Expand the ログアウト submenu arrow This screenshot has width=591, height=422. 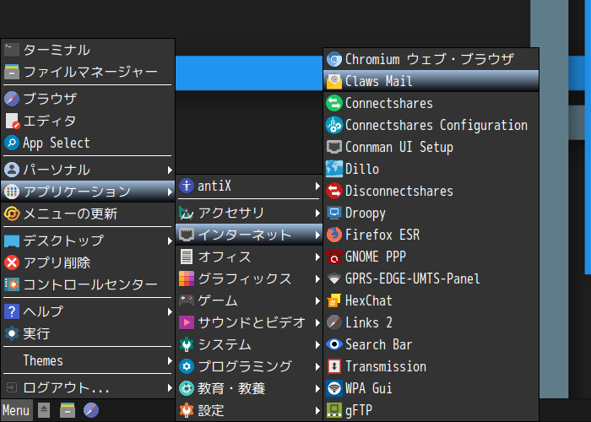[x=170, y=387]
